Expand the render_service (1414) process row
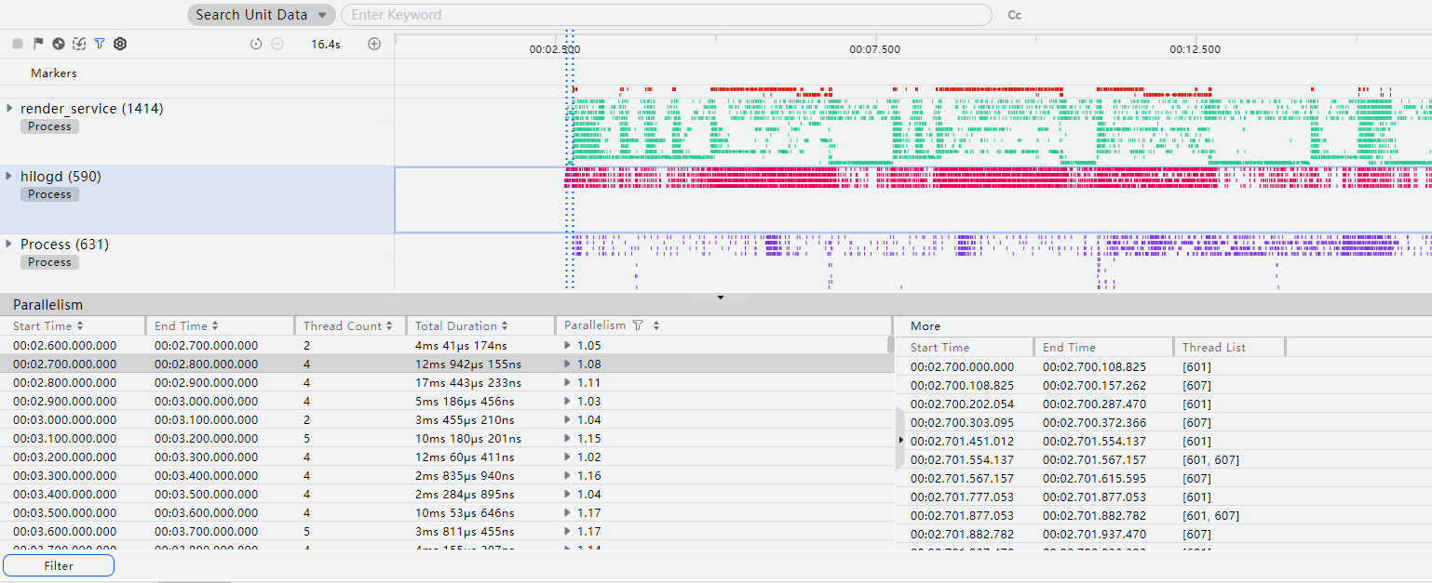This screenshot has width=1432, height=583. 10,108
